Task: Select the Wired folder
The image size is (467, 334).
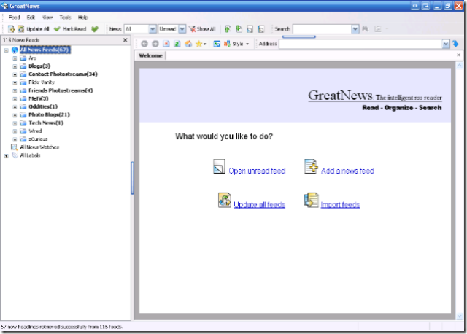Action: coord(35,131)
